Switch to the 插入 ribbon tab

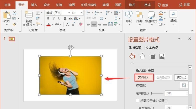34,5
